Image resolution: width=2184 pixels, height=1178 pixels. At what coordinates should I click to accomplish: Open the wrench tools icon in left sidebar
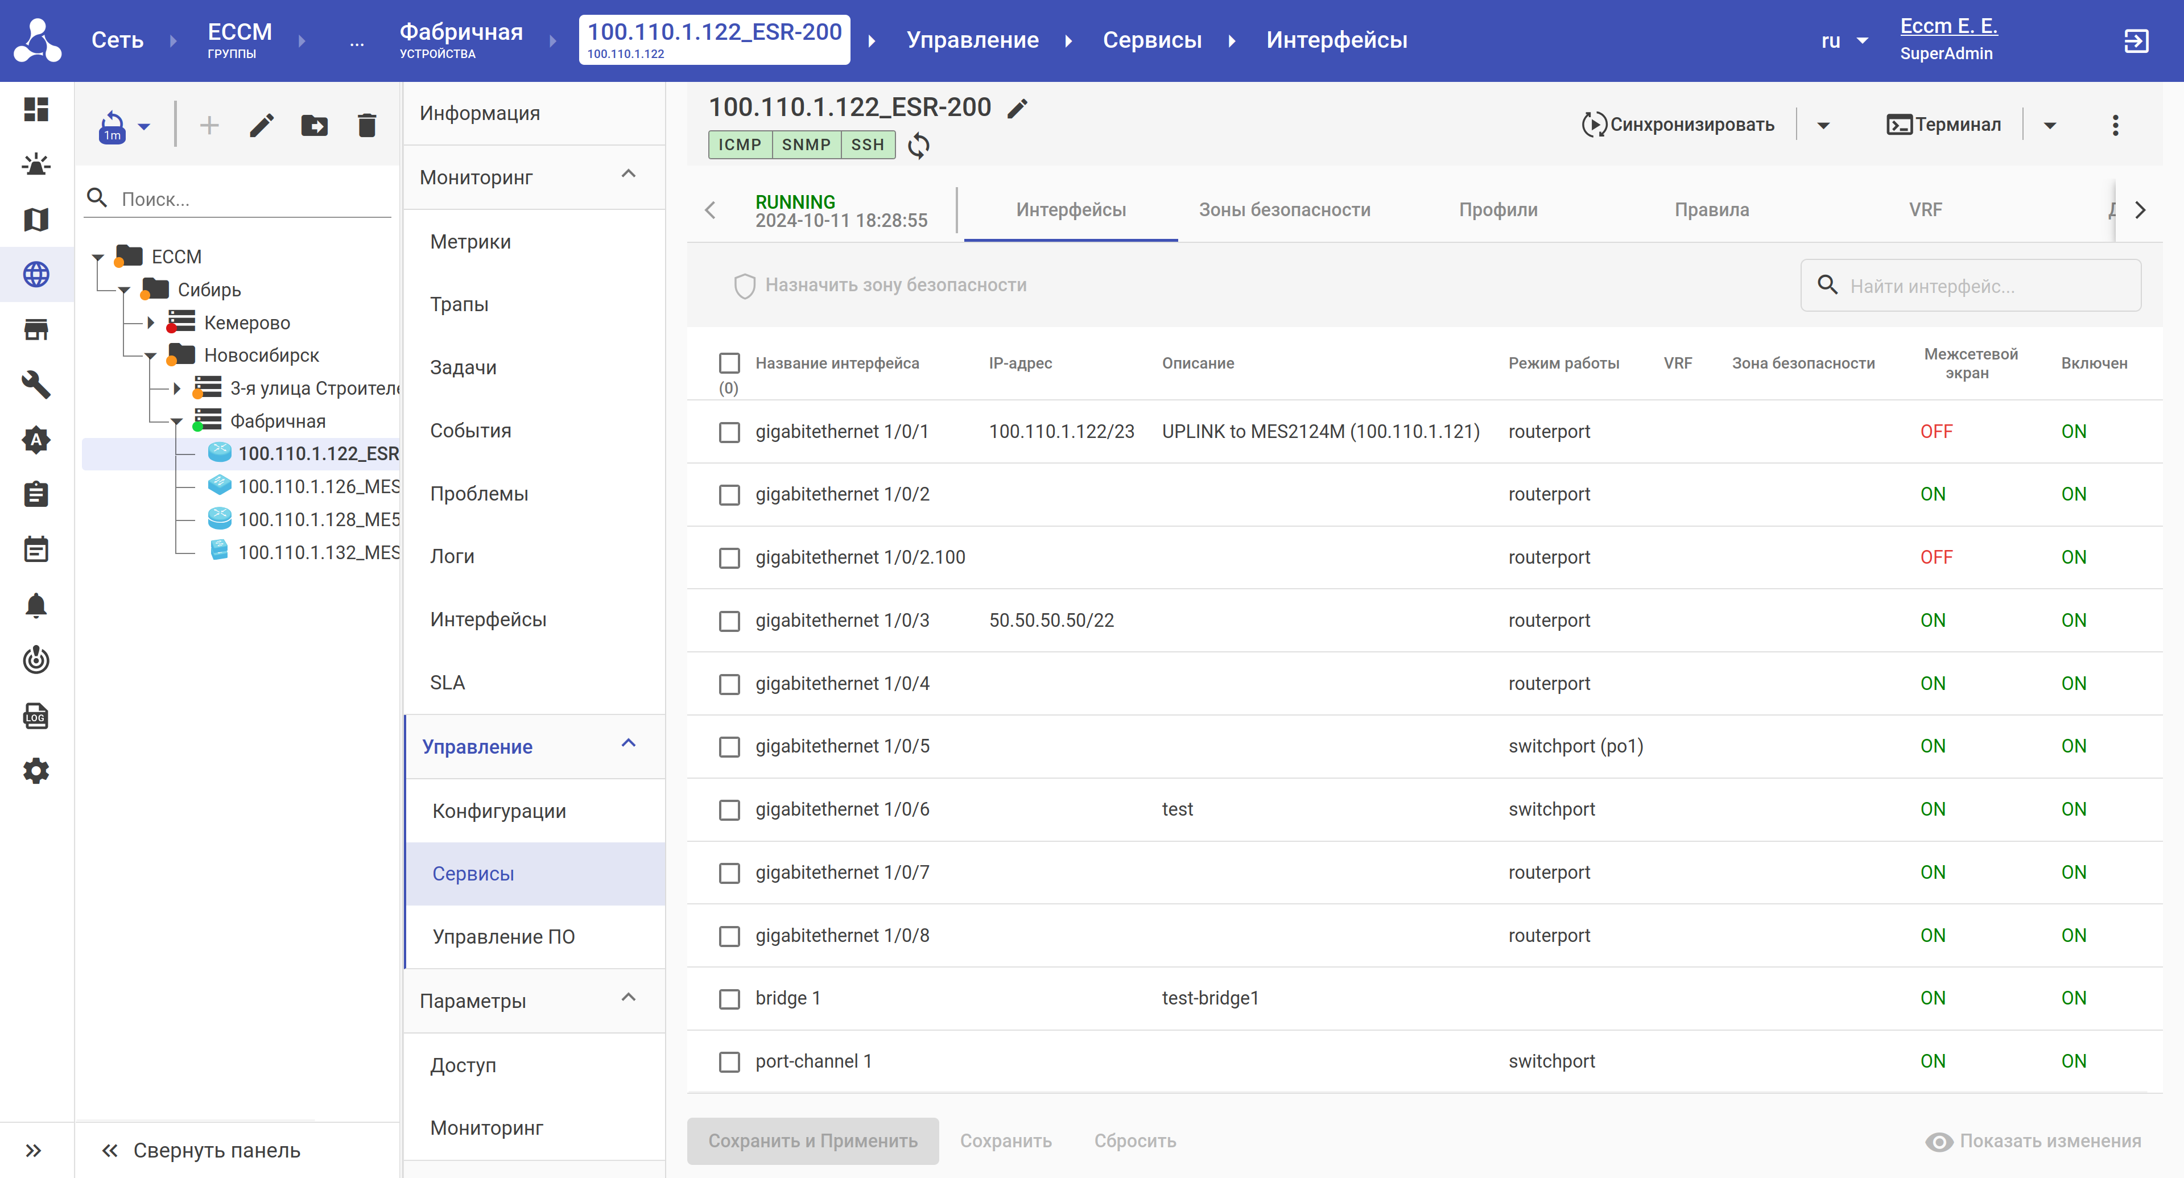(36, 385)
